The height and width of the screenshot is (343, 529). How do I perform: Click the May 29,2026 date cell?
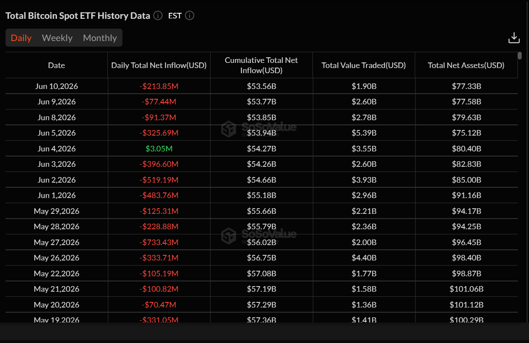(56, 211)
